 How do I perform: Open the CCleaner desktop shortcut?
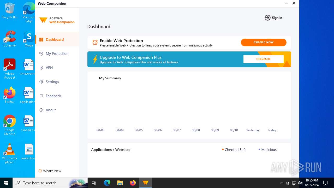pos(10,39)
